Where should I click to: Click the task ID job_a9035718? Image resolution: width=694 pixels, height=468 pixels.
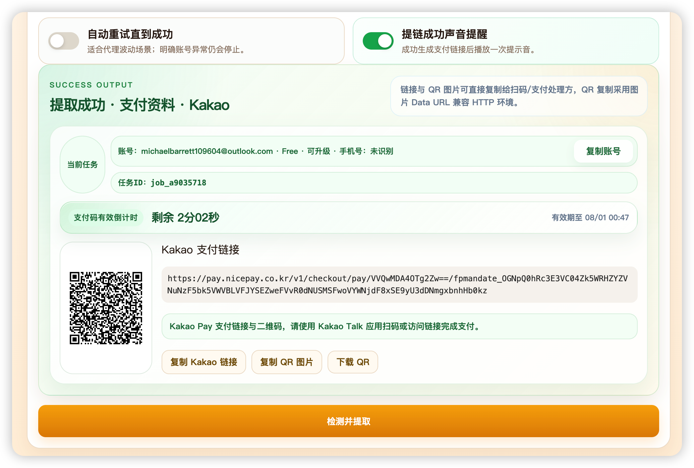(178, 183)
